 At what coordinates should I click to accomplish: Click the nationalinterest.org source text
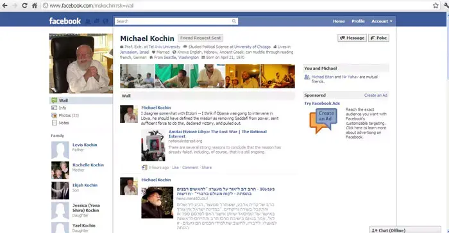pos(185,141)
